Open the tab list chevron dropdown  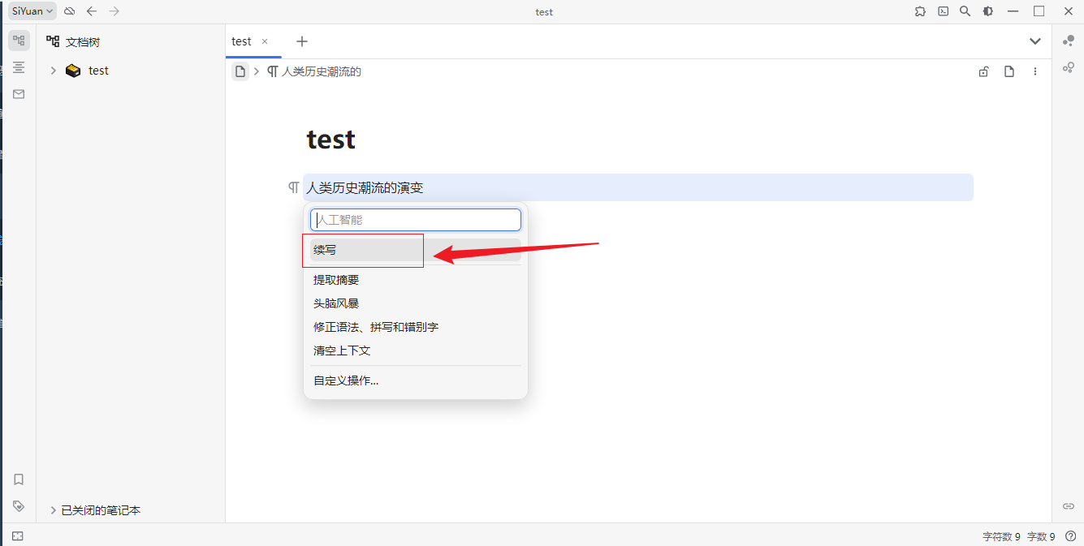(1035, 41)
